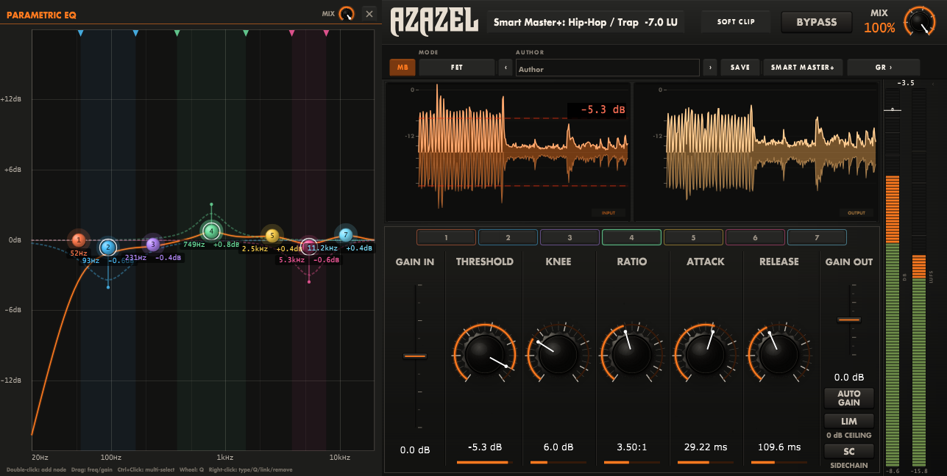Select light-blue EQ node 7
This screenshot has width=947, height=476.
[x=346, y=235]
